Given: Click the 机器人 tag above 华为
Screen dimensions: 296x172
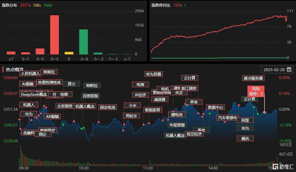Looking at the screenshot, I should [x=29, y=105].
